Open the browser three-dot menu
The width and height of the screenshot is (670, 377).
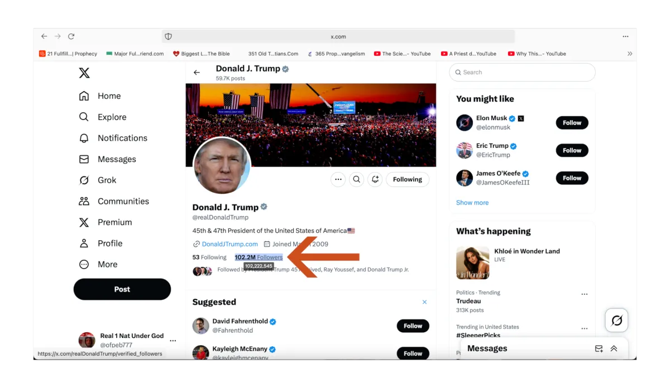point(625,36)
